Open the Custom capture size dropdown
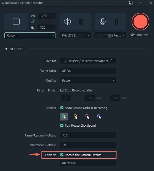 click(30, 35)
